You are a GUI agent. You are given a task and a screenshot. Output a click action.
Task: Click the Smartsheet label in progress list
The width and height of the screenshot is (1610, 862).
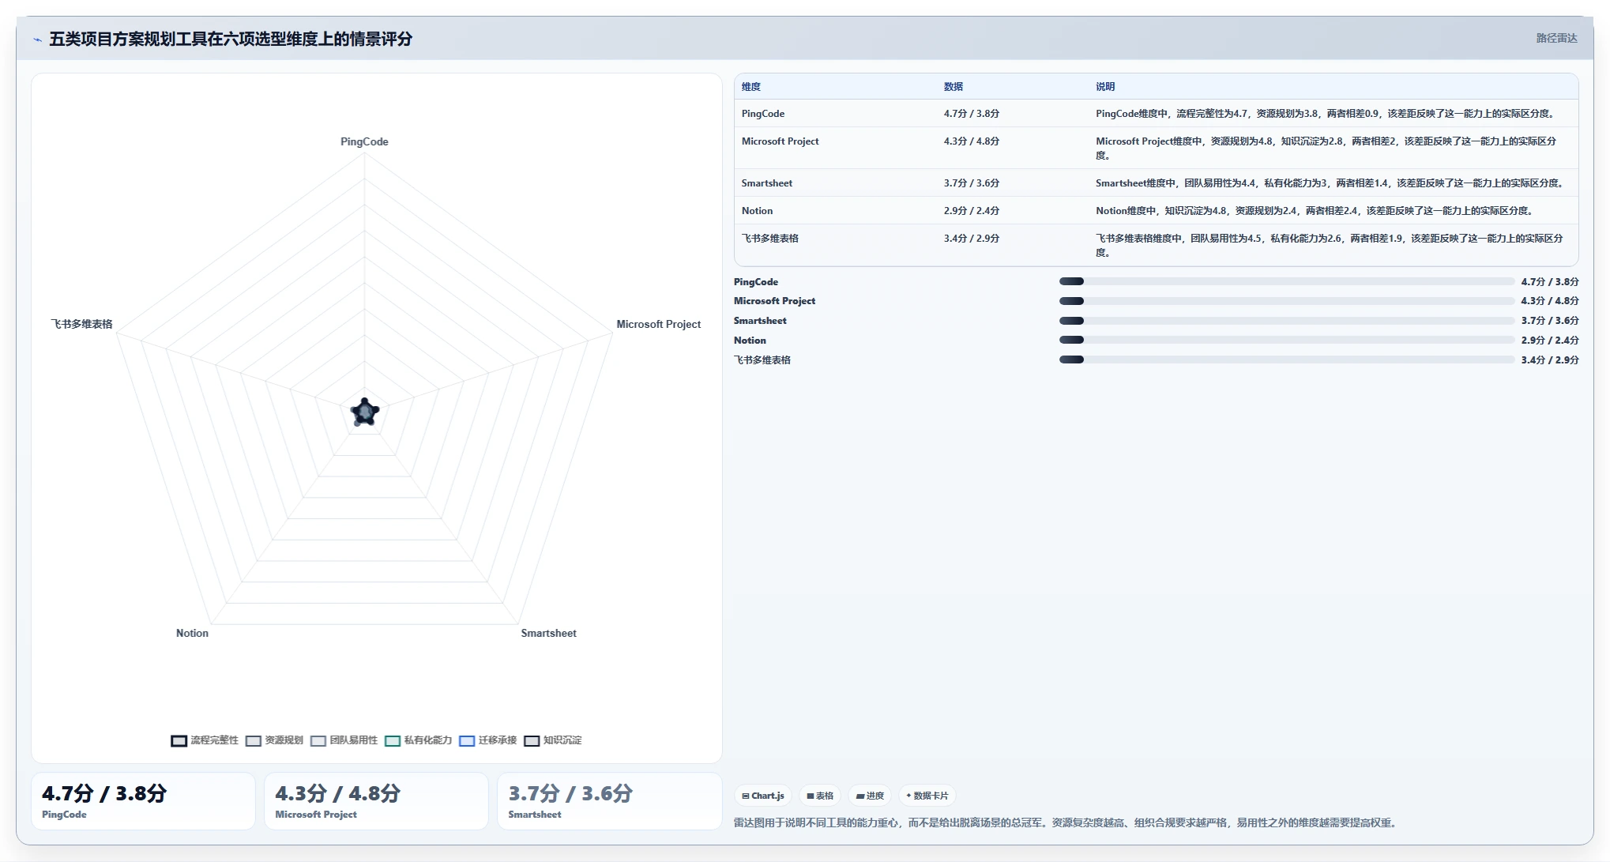click(760, 321)
